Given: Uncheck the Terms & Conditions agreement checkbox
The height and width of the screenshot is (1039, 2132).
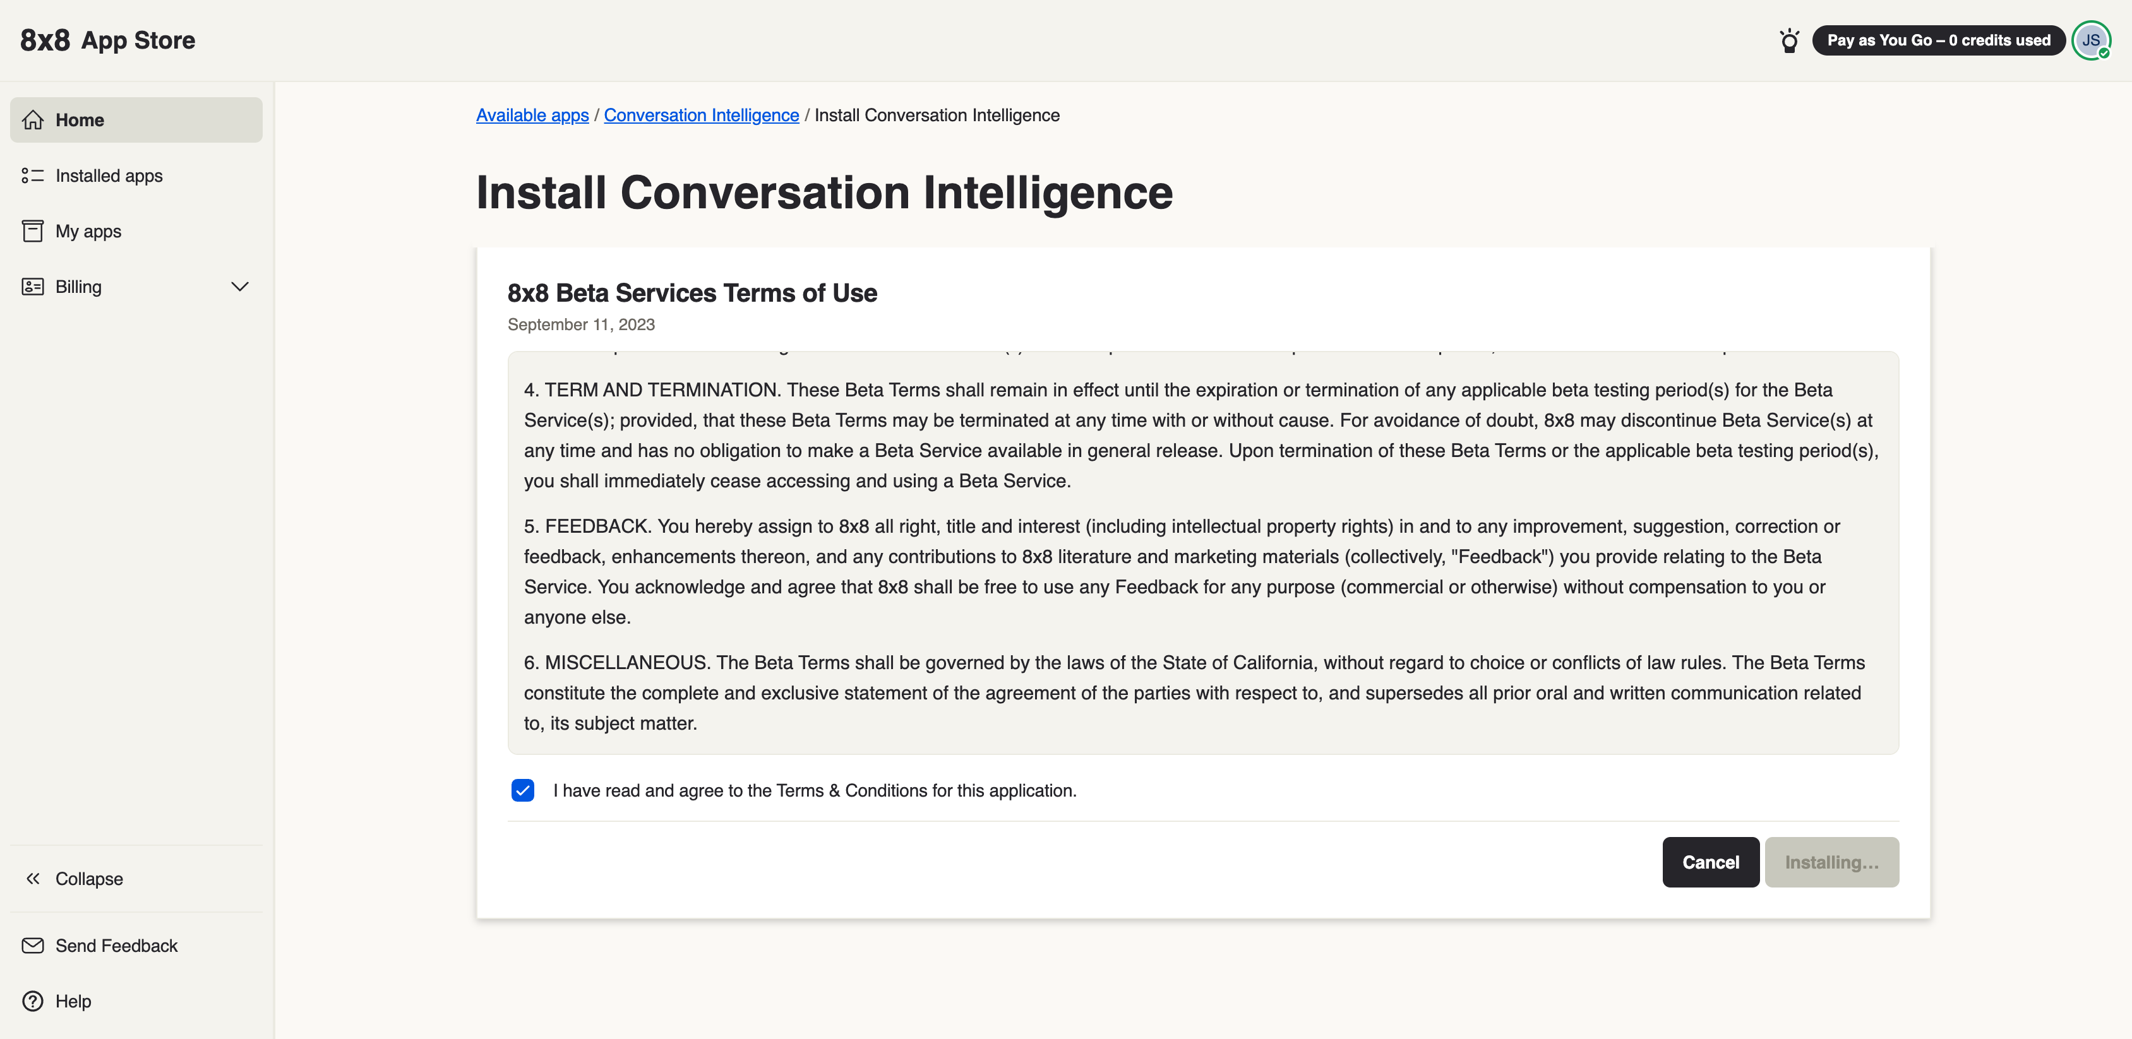Looking at the screenshot, I should coord(523,790).
